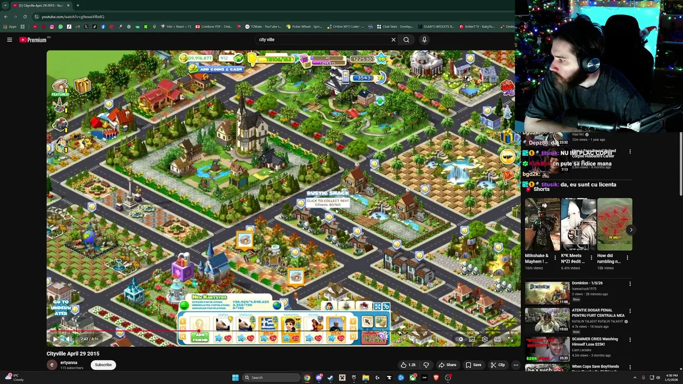Click the YouTube search magnifier button
Screen dimensions: 683x384
[406, 39]
